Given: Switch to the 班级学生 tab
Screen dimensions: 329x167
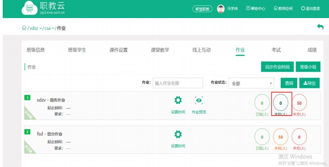Looking at the screenshot, I should [77, 50].
